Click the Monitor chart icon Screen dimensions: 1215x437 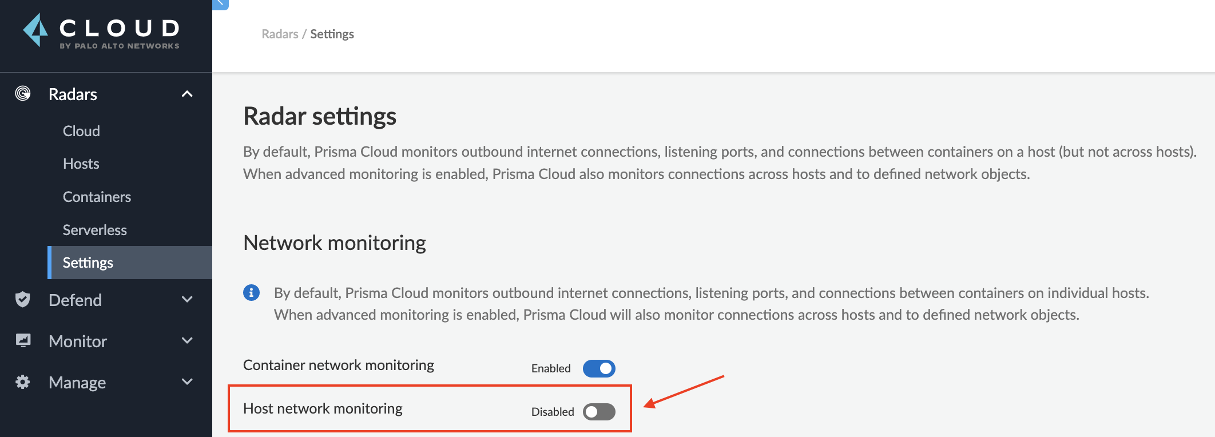(x=23, y=340)
